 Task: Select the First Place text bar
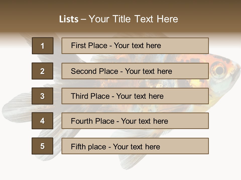click(135, 46)
